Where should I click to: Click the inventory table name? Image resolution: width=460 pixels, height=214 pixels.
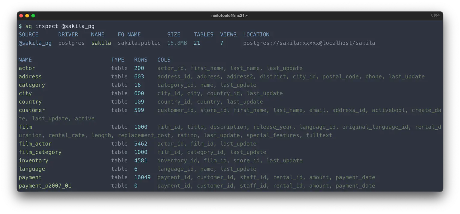(x=34, y=161)
